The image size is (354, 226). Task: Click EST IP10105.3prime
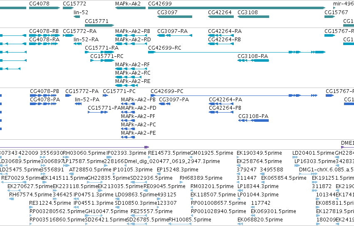pos(133,170)
